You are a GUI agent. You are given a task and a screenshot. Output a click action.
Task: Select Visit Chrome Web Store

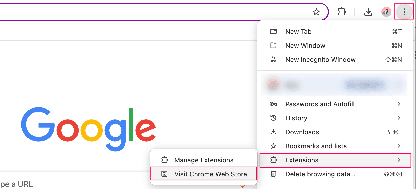point(210,174)
